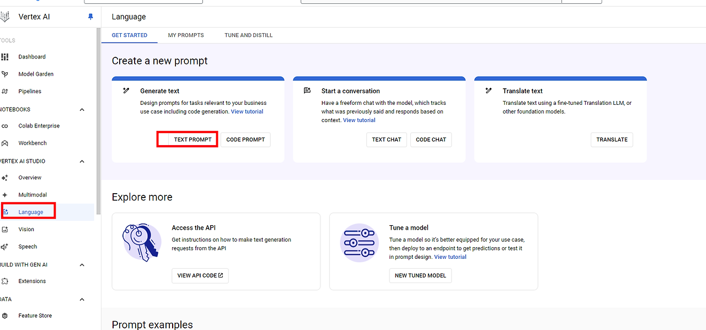Collapse the Build with Gen AI section
Image resolution: width=706 pixels, height=330 pixels.
pos(82,265)
